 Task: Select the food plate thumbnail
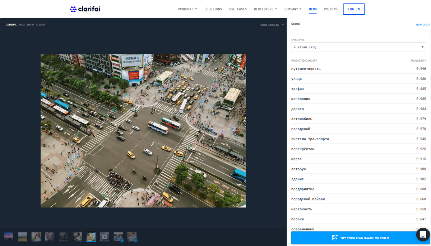coord(50,237)
